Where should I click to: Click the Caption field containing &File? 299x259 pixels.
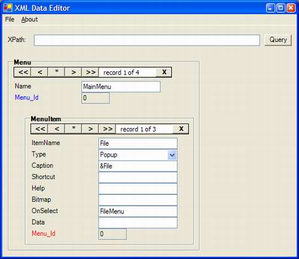138,166
